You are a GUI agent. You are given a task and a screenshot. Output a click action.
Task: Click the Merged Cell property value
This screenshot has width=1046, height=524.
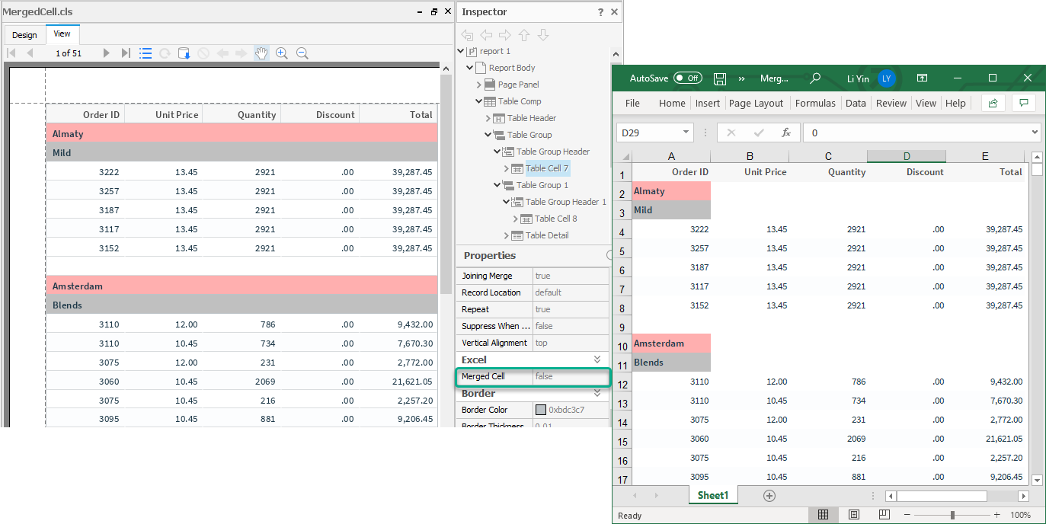[570, 376]
